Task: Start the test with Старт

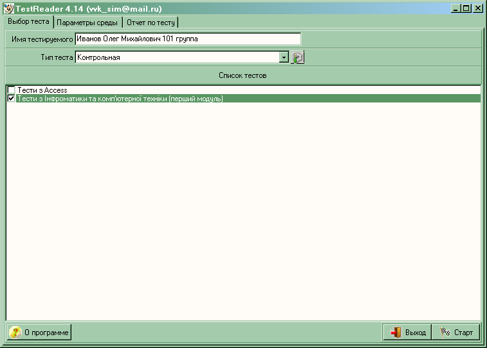Action: click(455, 332)
